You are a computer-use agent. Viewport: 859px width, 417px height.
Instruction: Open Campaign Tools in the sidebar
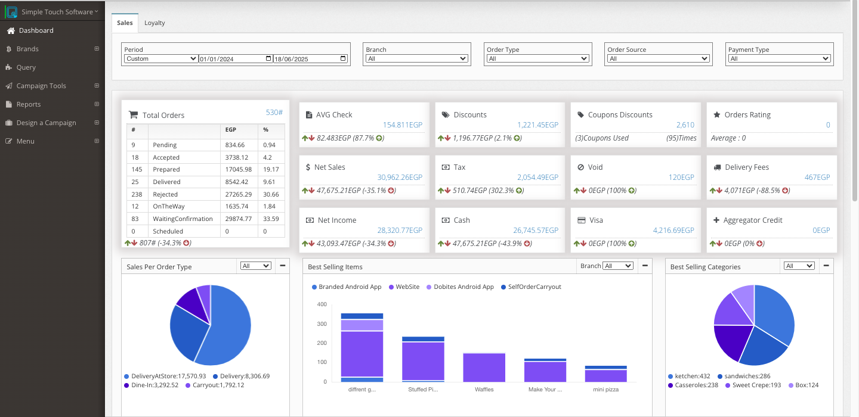52,86
